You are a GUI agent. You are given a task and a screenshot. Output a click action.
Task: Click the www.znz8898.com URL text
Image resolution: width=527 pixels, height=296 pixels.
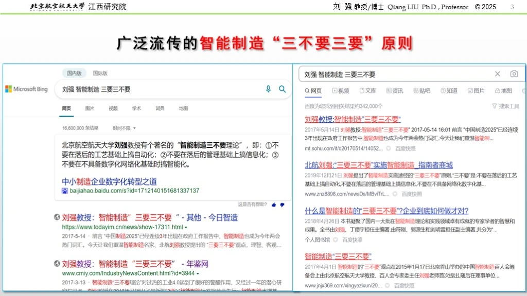[347, 194]
